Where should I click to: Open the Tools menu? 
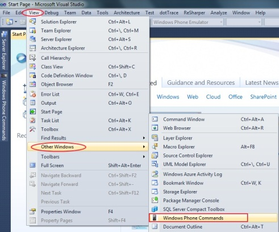(102, 13)
